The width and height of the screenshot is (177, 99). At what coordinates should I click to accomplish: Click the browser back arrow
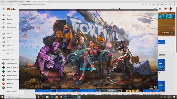tap(2, 4)
